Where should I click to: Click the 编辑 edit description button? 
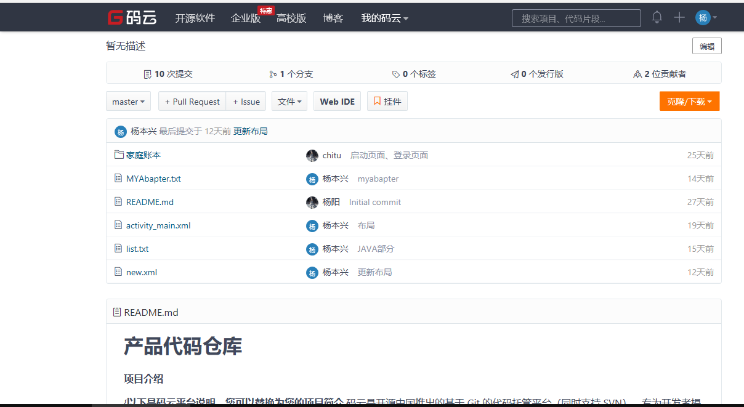tap(707, 46)
